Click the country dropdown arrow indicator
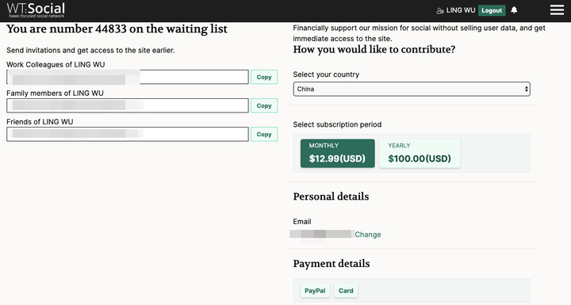Image resolution: width=571 pixels, height=305 pixels. [527, 90]
